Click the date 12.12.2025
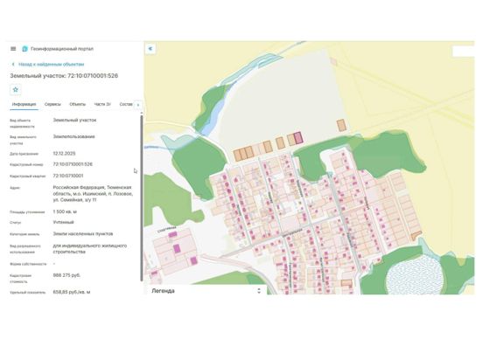The height and width of the screenshot is (346, 490). (64, 154)
